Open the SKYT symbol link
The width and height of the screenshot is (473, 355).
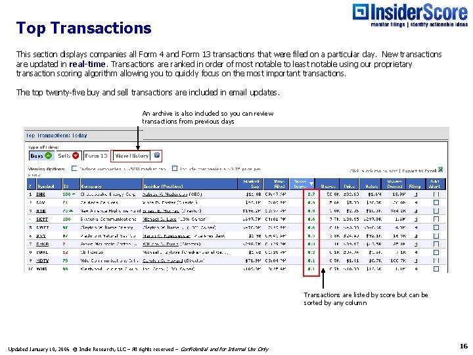42,219
